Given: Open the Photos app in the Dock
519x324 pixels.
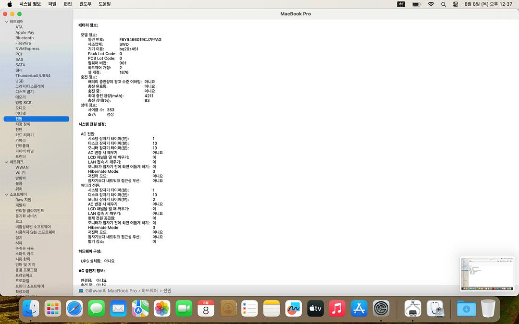Looking at the screenshot, I should 162,309.
